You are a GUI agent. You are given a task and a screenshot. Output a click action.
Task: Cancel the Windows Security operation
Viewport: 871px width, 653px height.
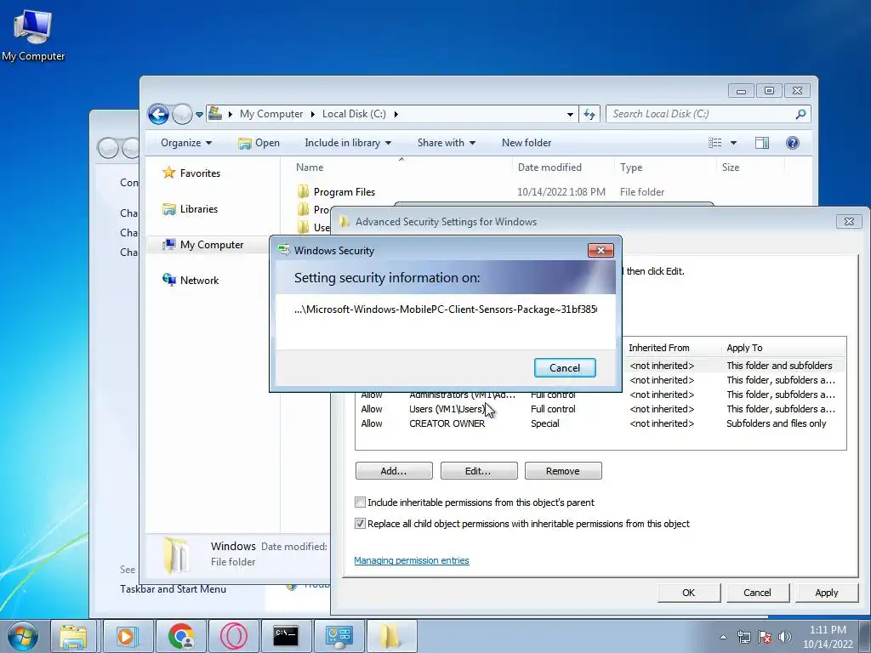pyautogui.click(x=565, y=367)
